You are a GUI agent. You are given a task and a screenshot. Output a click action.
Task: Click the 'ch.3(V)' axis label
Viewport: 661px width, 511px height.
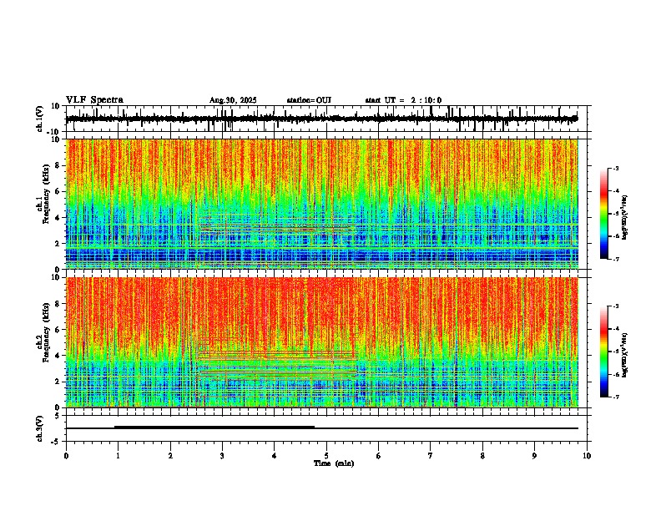click(40, 428)
